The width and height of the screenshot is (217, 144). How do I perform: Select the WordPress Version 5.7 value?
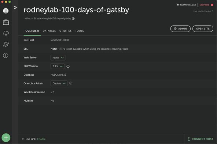click(52, 92)
